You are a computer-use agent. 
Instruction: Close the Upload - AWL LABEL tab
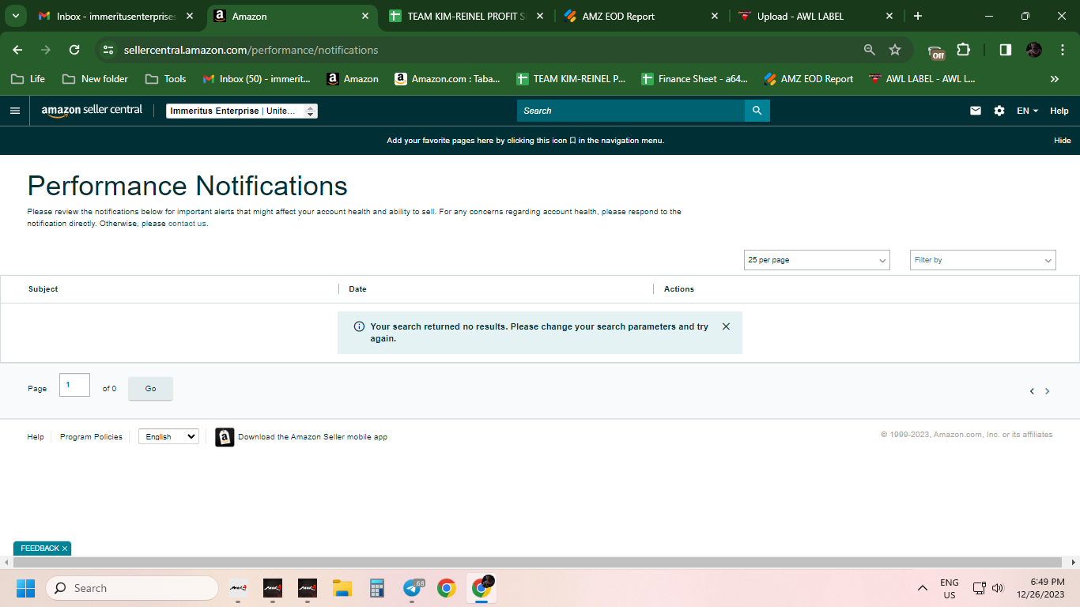(x=889, y=16)
